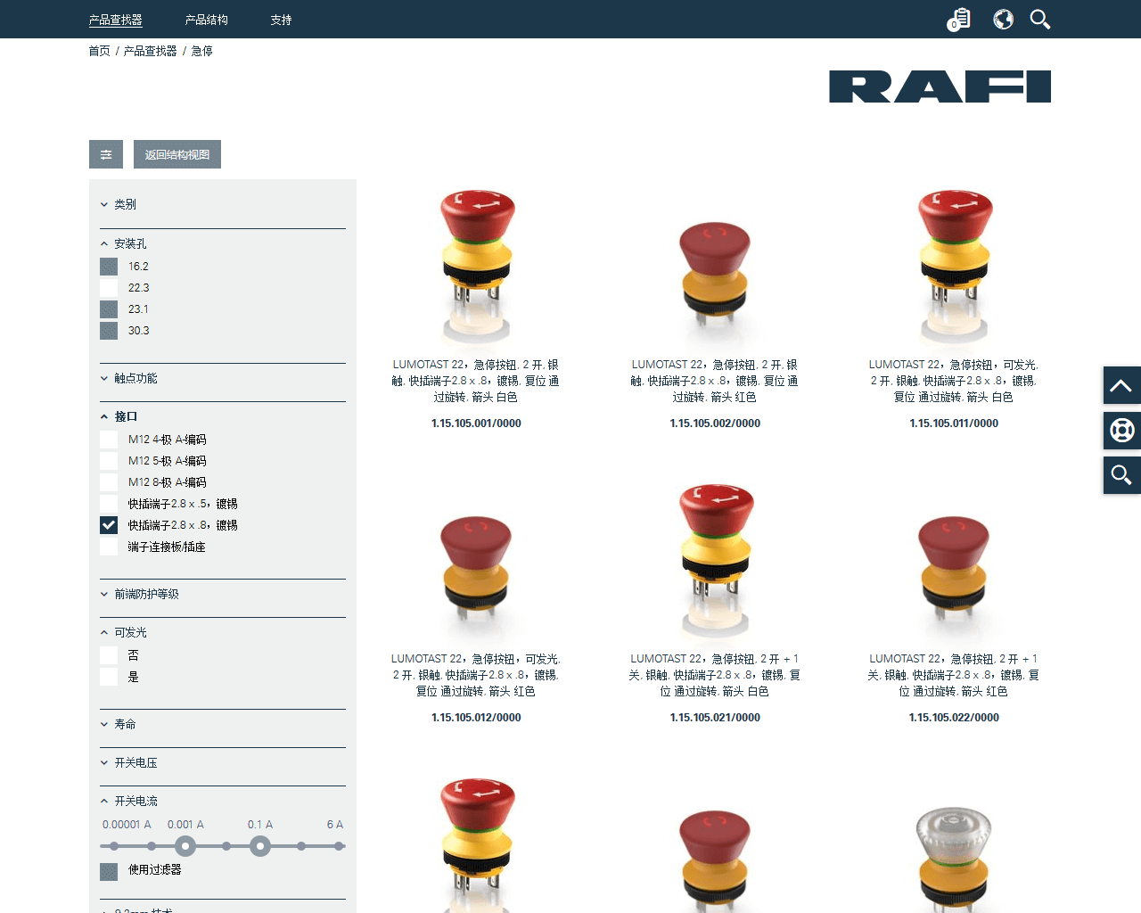Click the upper current slider handle near 0.1 A
The height and width of the screenshot is (913, 1141).
(x=260, y=846)
